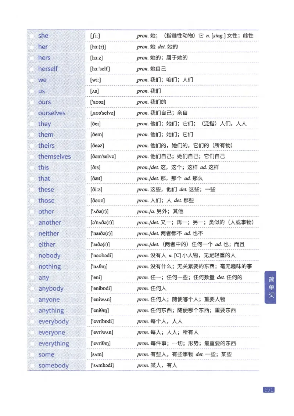The image size is (294, 416).
Task: Select the word entry "herself"
Action: click(x=48, y=69)
